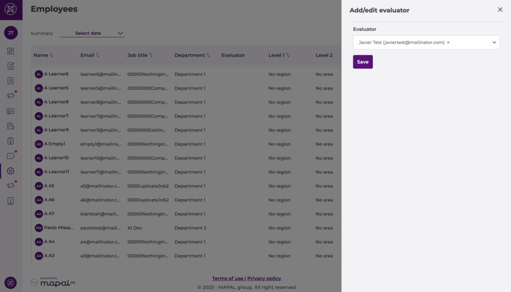Viewport: 511px width, 292px height.
Task: Remove Javier Test from evaluator field
Action: (x=448, y=42)
